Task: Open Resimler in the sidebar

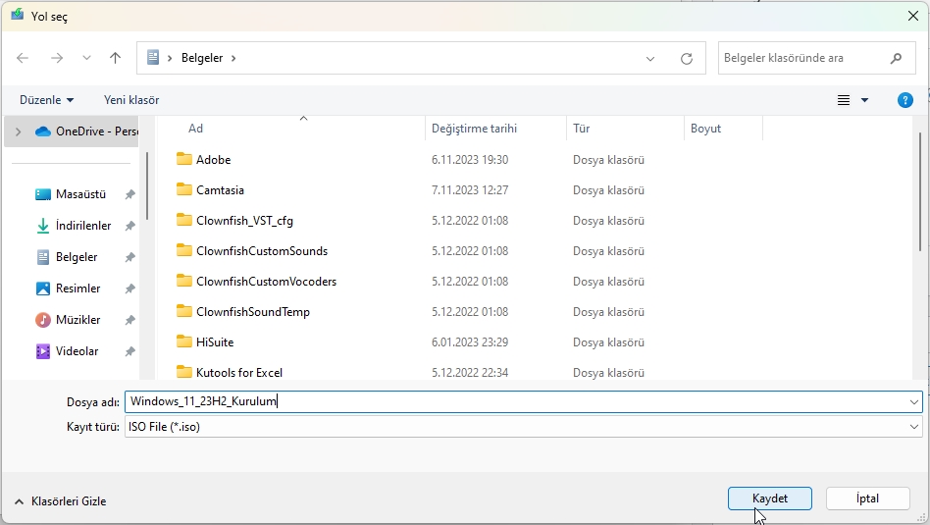Action: 77,289
